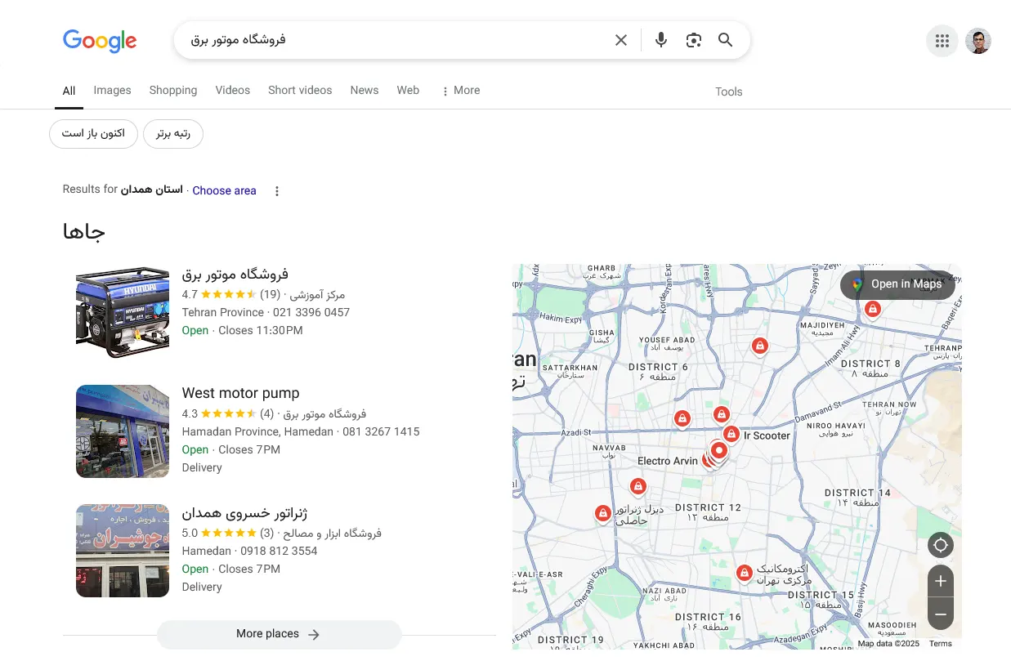
Task: Submit search with magnifier icon
Action: pyautogui.click(x=726, y=40)
